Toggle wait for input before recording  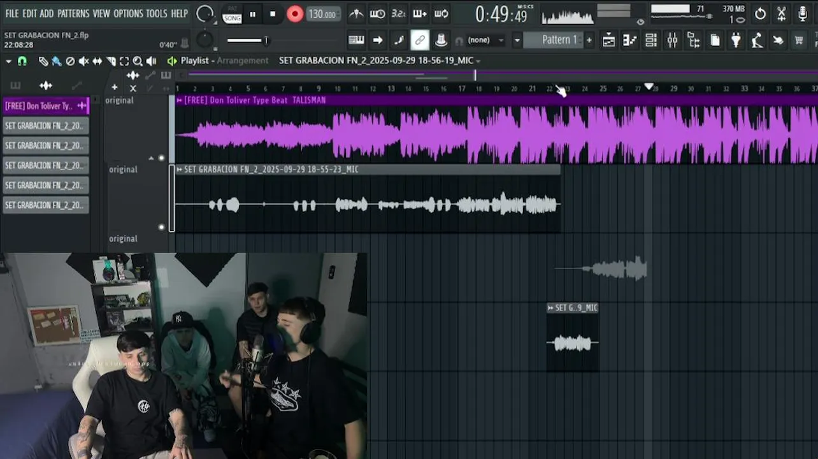(377, 13)
